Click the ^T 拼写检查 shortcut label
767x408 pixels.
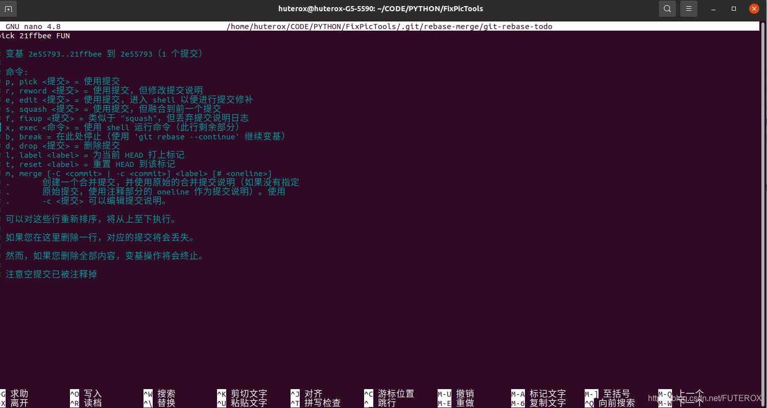316,403
